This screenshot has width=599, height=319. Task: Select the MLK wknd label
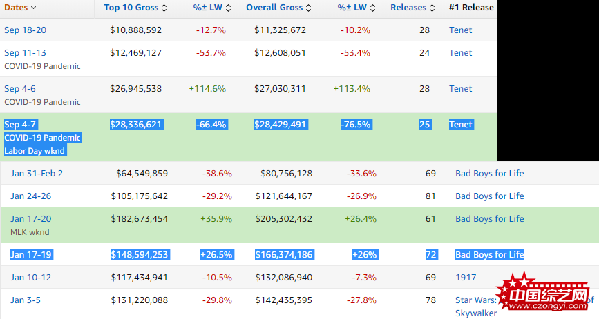30,232
